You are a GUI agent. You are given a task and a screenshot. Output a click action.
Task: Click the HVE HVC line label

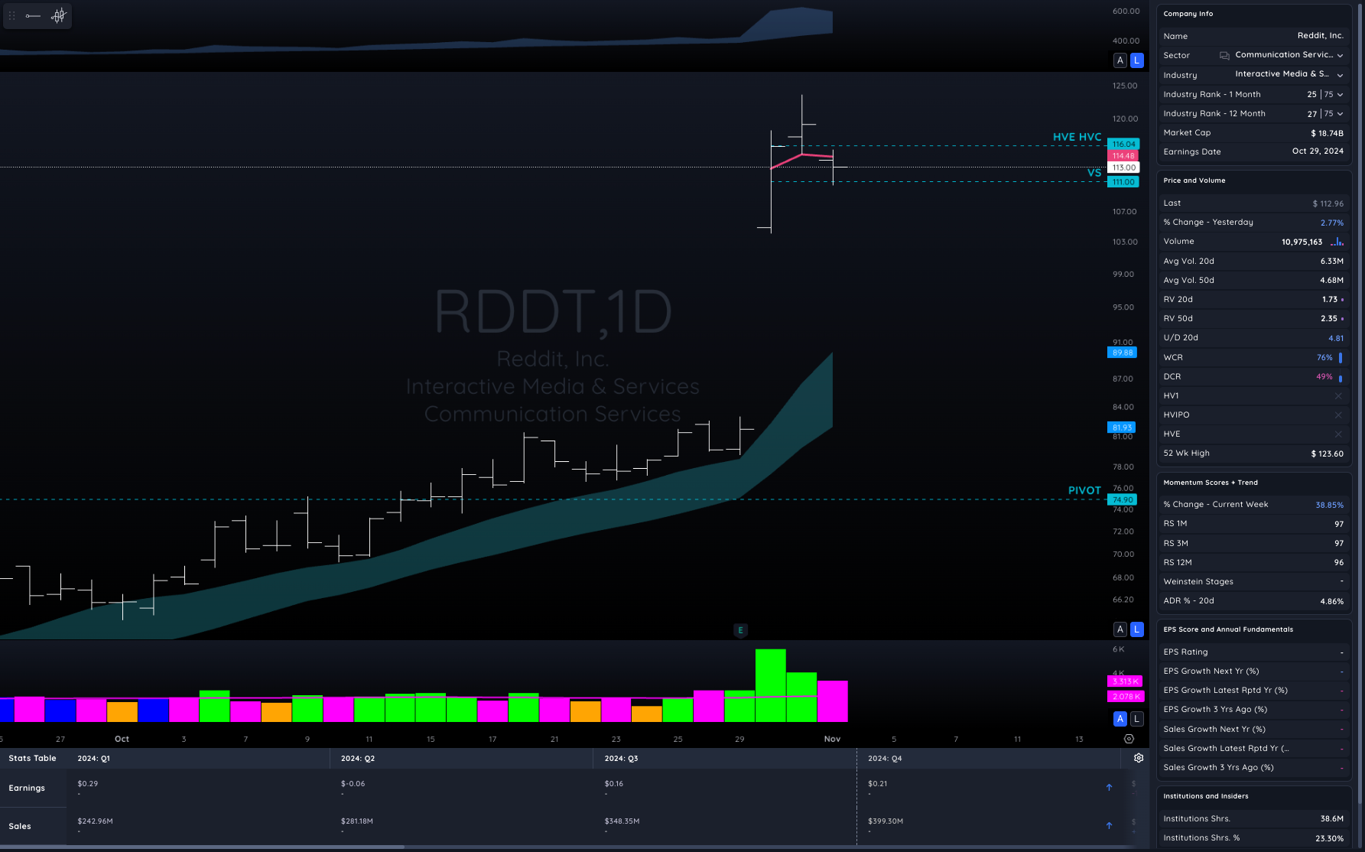1077,137
